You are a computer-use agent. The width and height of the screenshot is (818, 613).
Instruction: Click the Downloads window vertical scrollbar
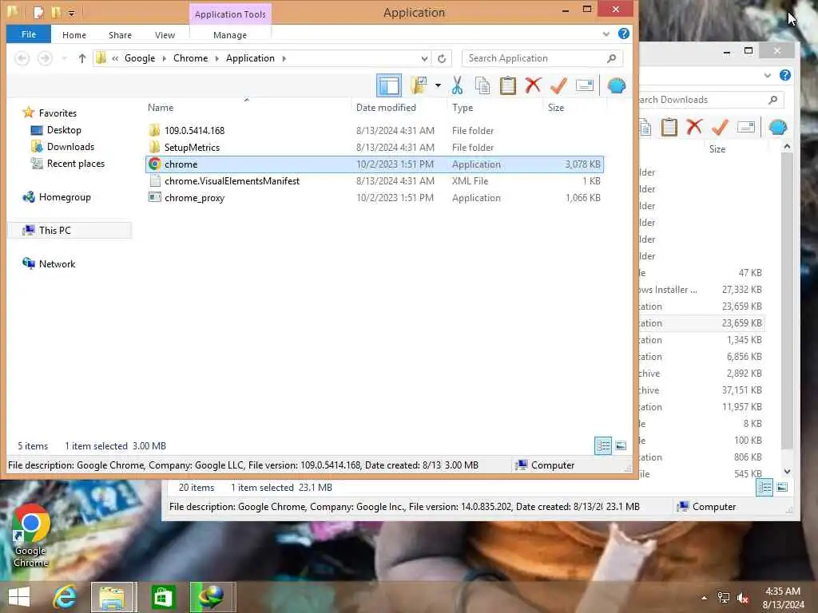[787, 299]
